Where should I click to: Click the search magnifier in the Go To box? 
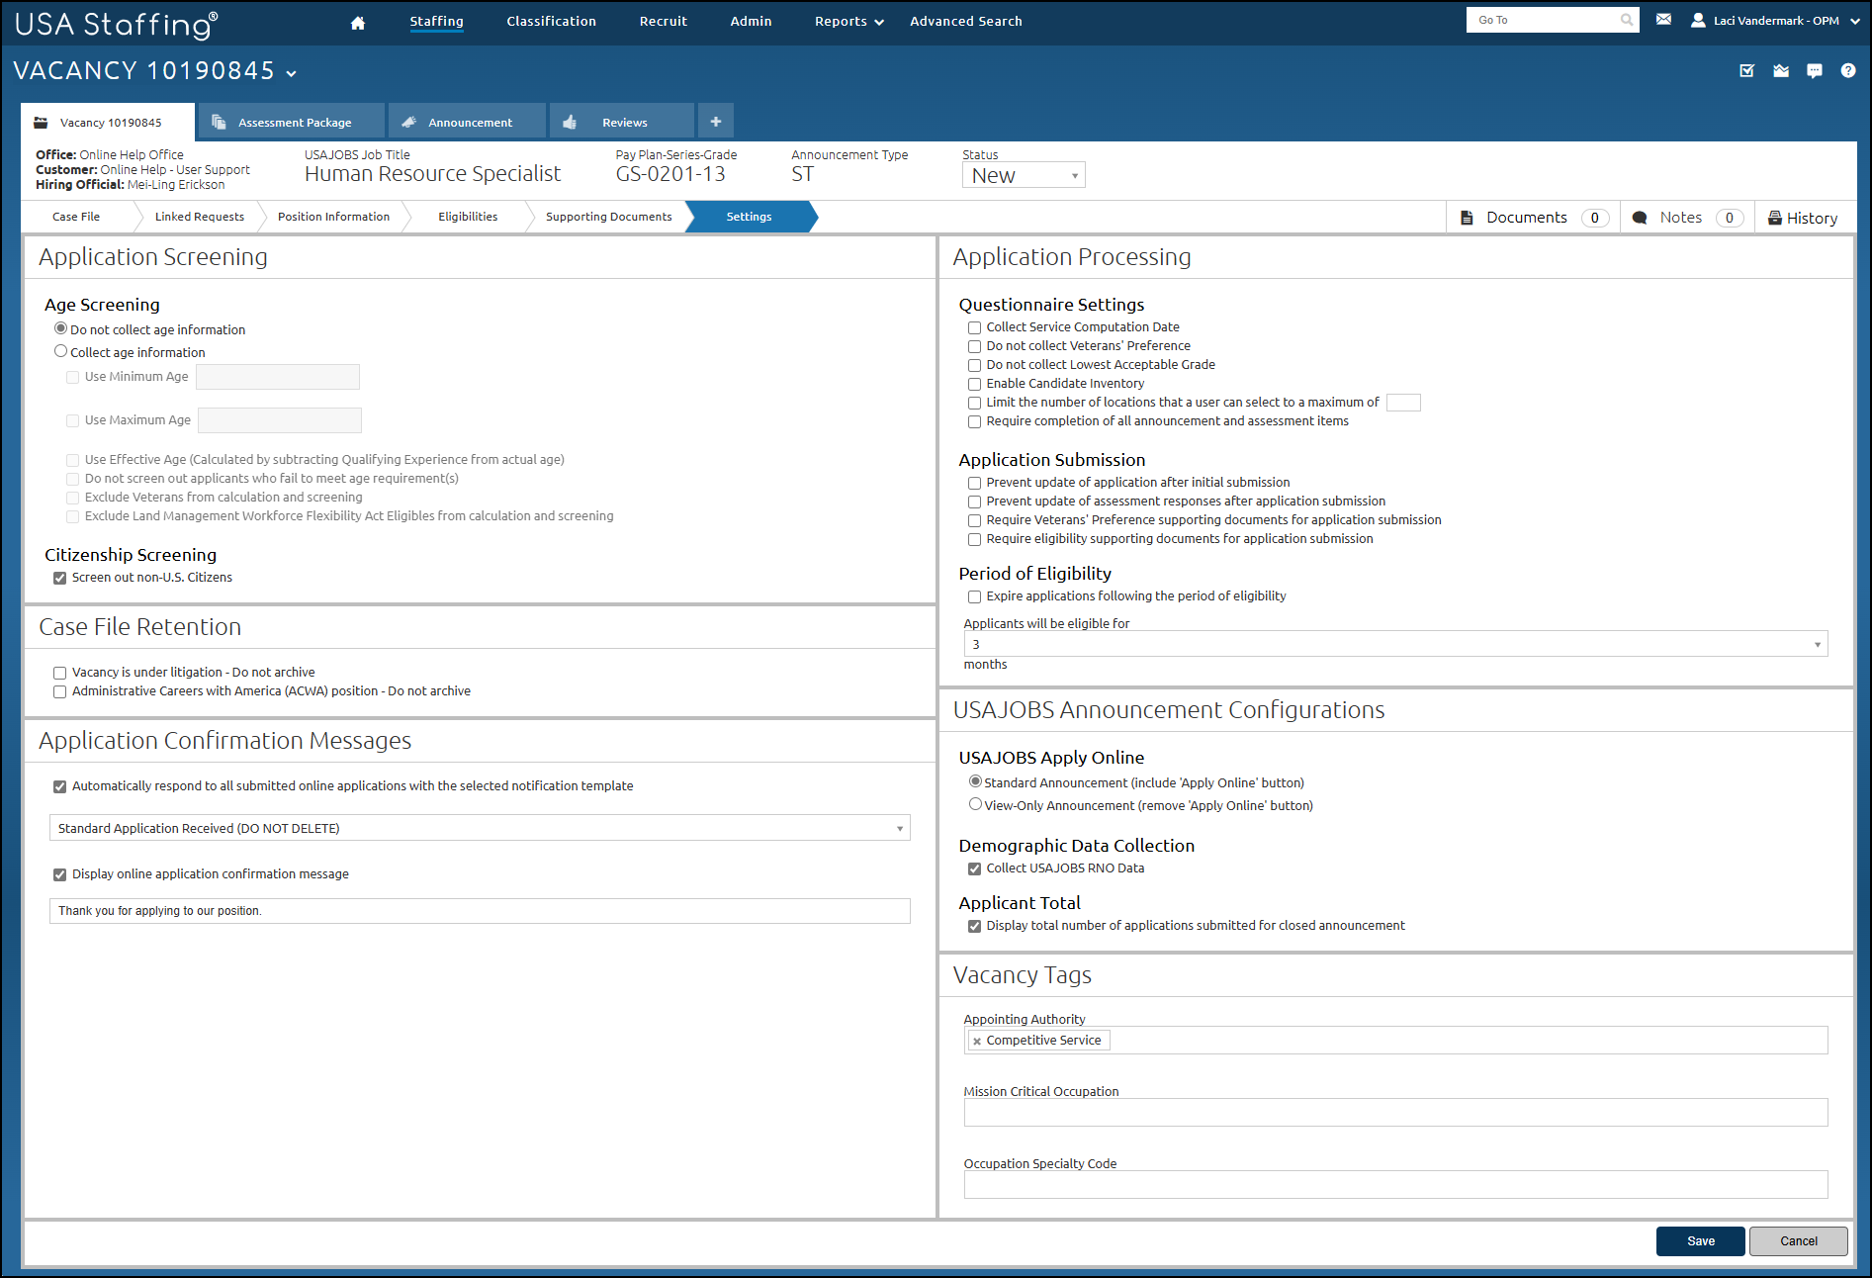1626,20
